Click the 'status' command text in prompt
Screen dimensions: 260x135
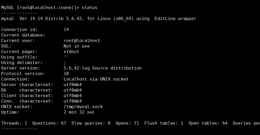(89, 8)
